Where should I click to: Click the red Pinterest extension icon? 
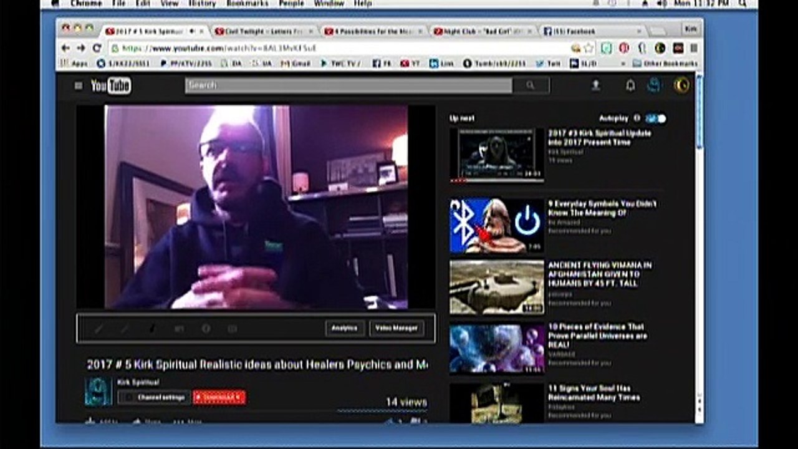pos(624,48)
